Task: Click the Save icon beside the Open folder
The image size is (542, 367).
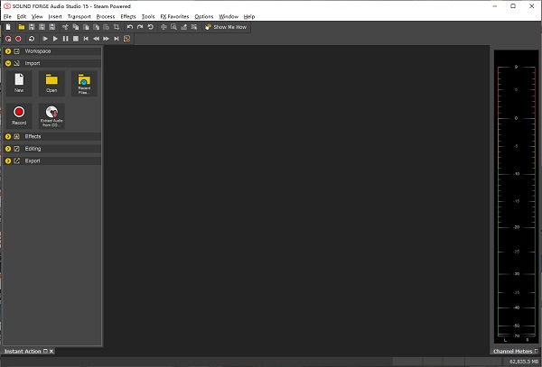Action: [32, 27]
